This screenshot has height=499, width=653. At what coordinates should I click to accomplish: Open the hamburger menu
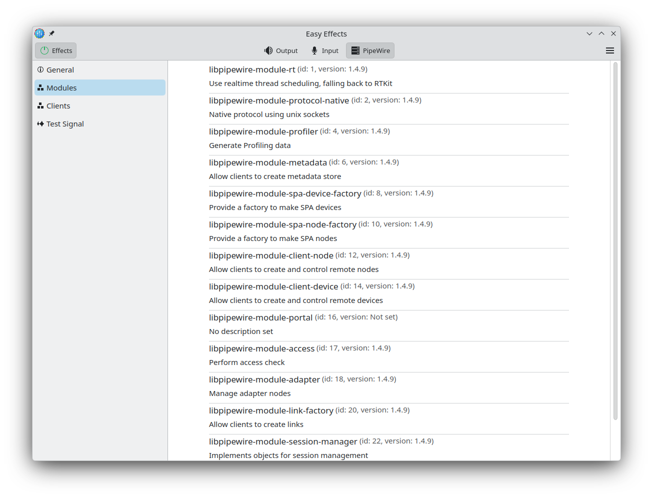pyautogui.click(x=609, y=50)
